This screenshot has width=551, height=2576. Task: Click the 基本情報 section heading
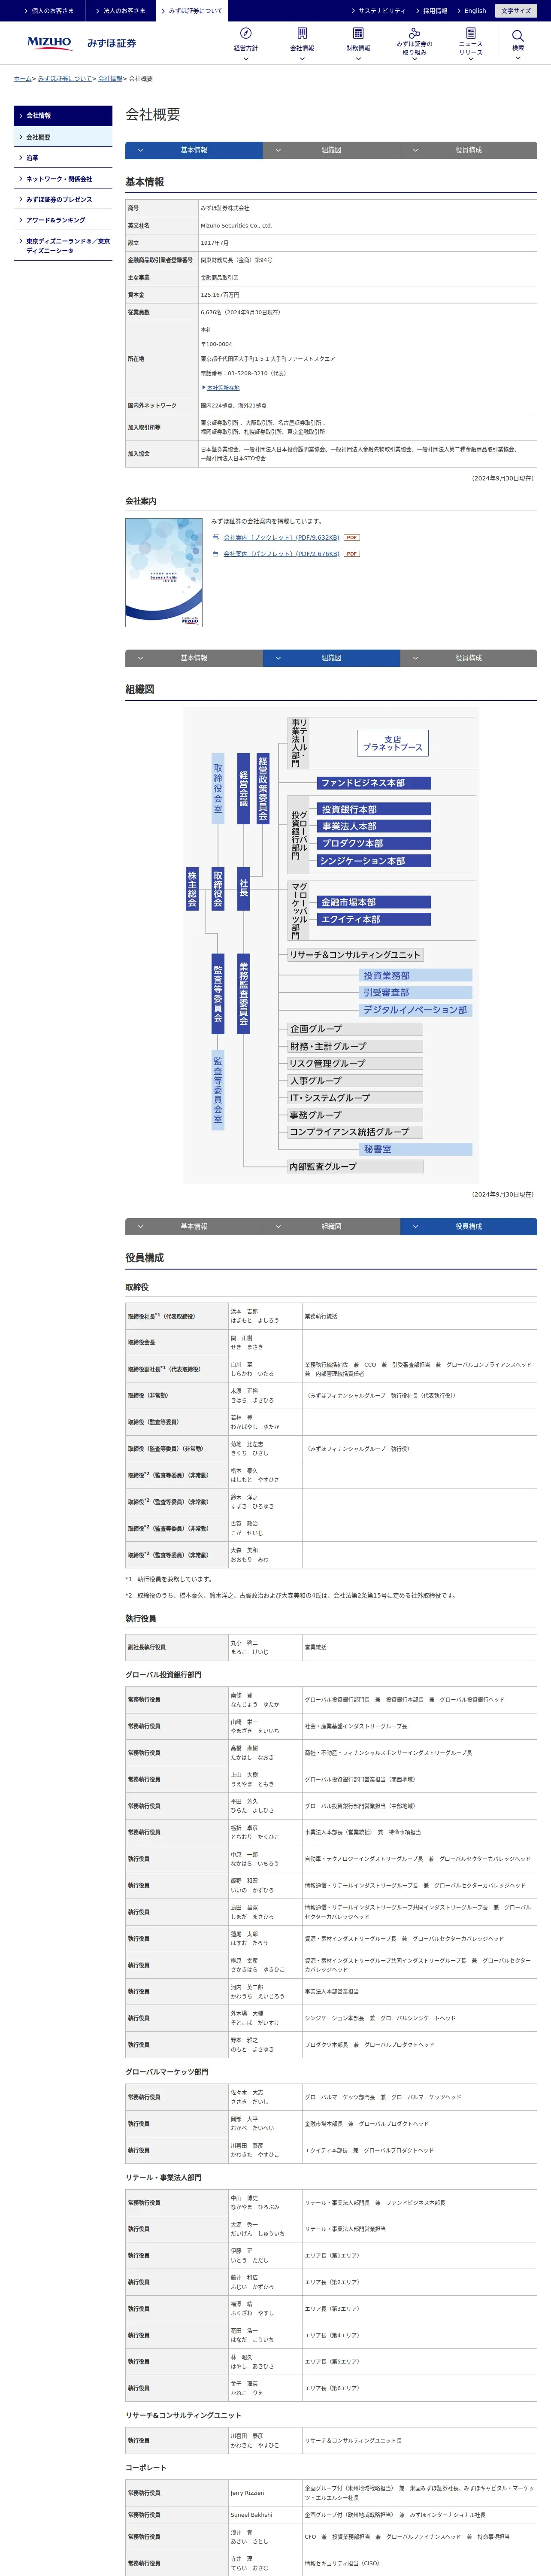click(x=145, y=182)
